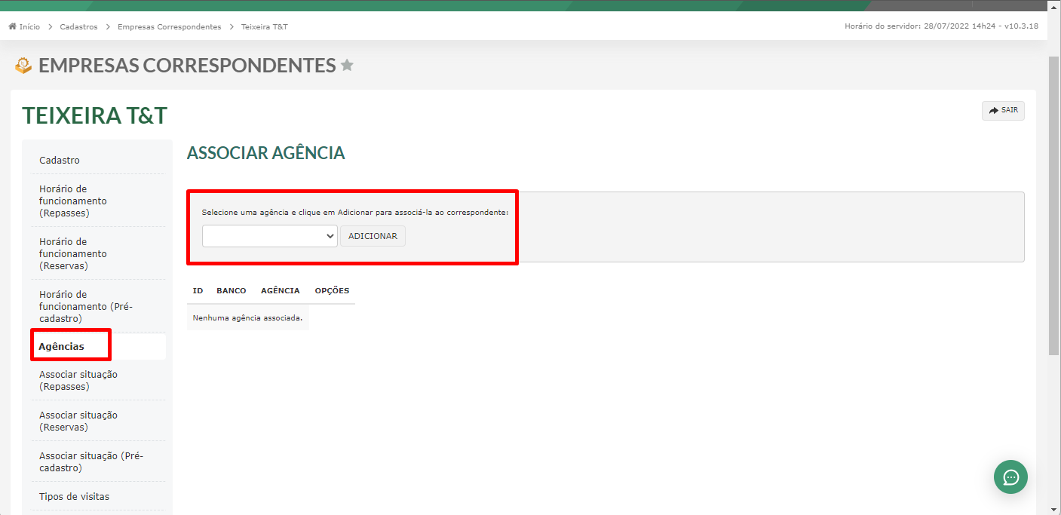Click the home icon in breadcrumb
This screenshot has height=515, width=1061.
point(12,26)
